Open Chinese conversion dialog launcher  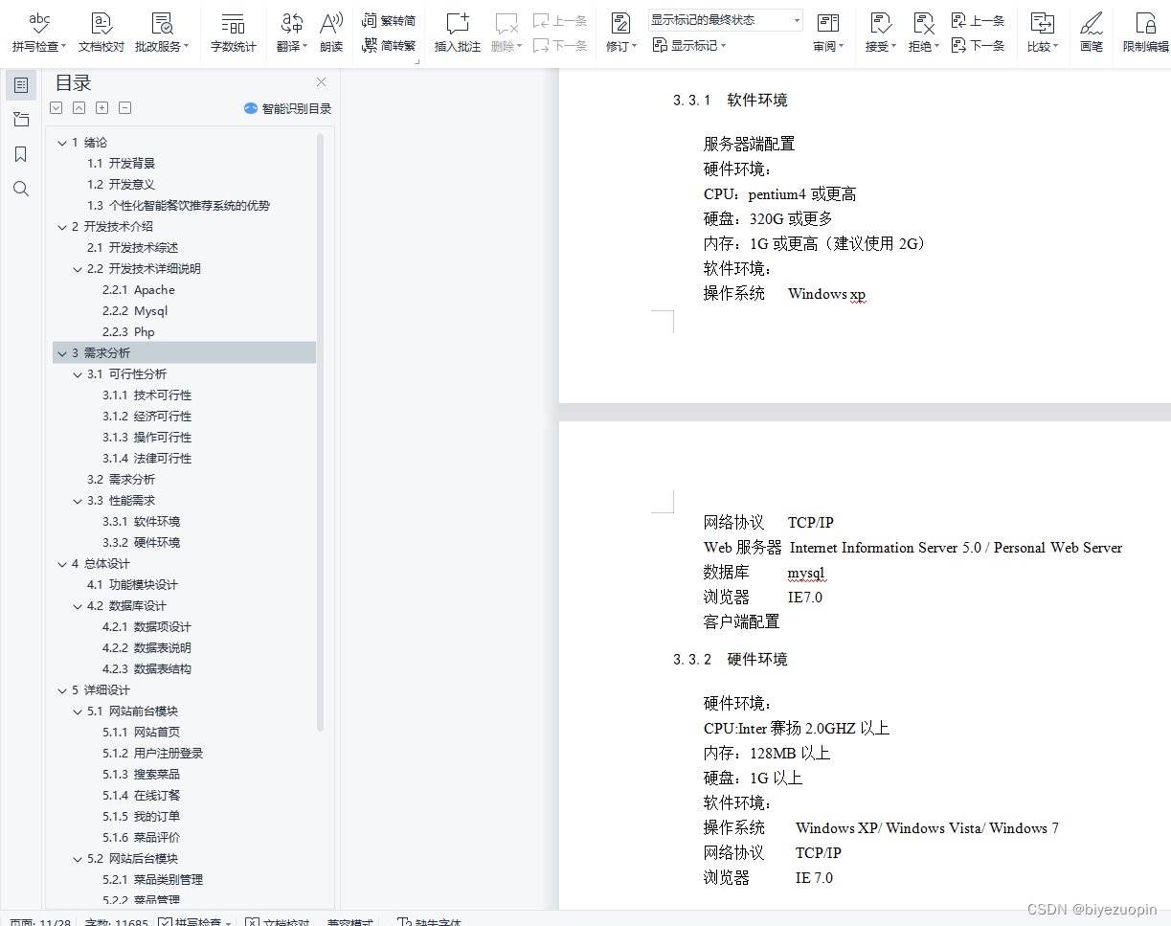click(417, 61)
